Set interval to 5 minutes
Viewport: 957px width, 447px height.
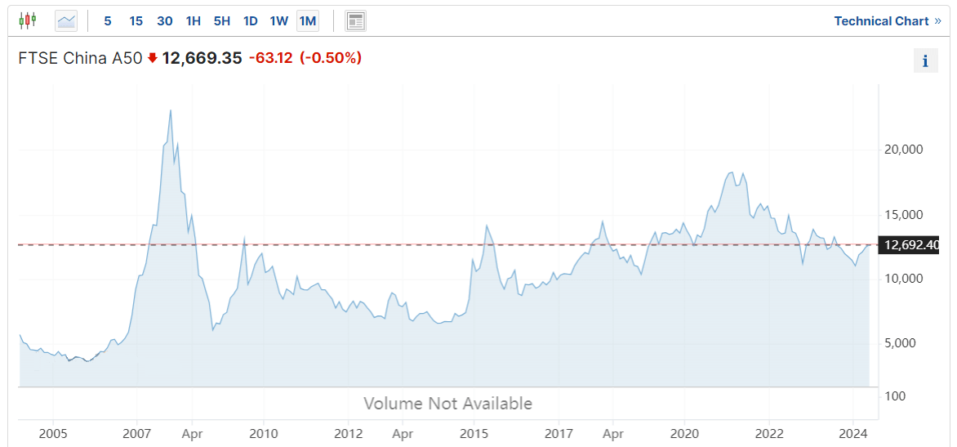108,21
